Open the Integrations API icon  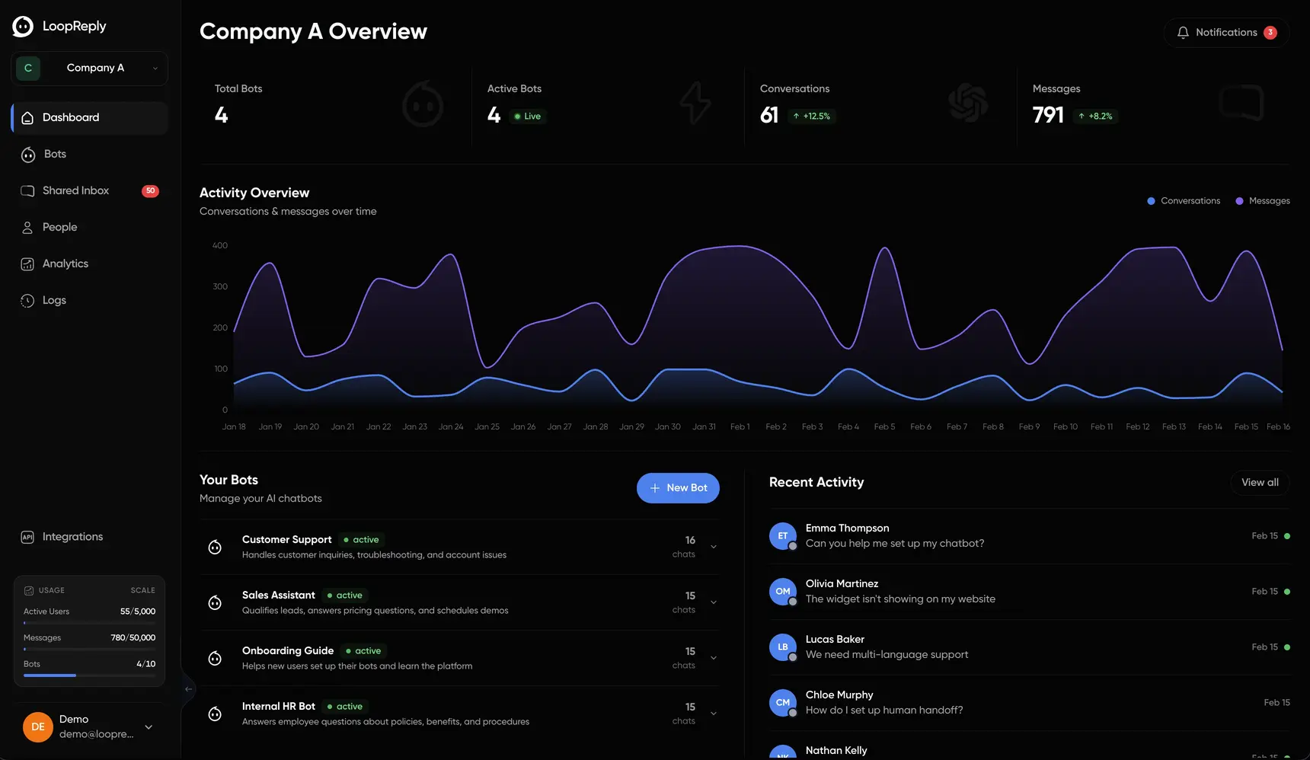[x=27, y=536]
